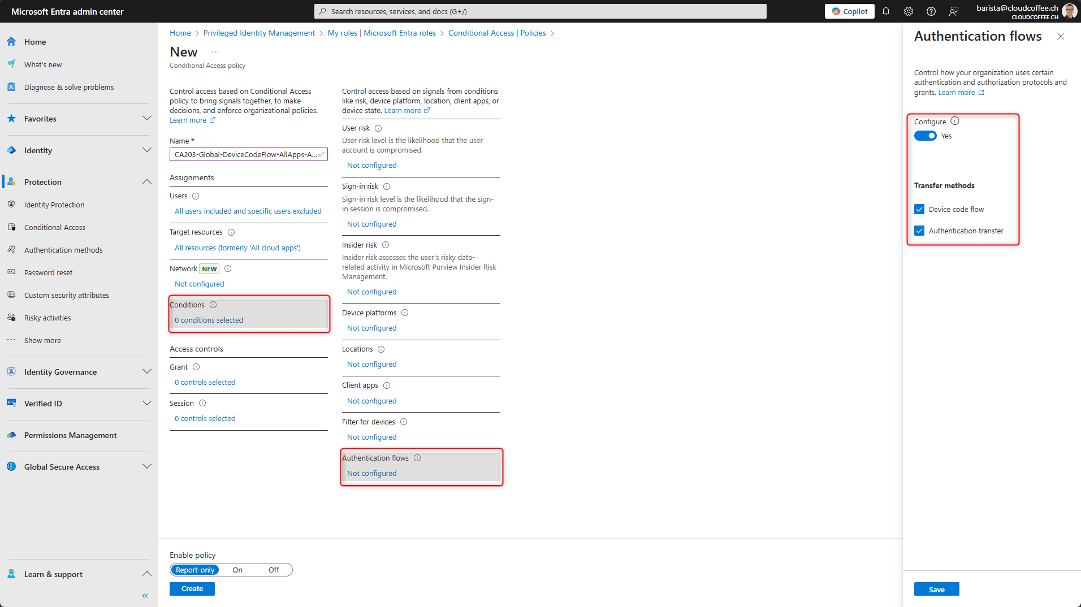Open Conditional Access in the sidebar

(55, 227)
